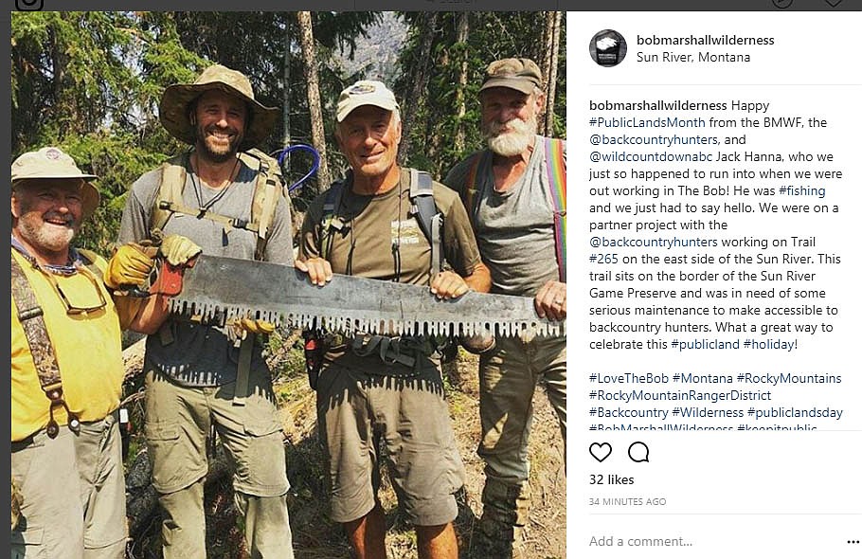Viewport: 862px width, 559px height.
Task: Click the 34 minutes ago timestamp
Action: (x=627, y=501)
